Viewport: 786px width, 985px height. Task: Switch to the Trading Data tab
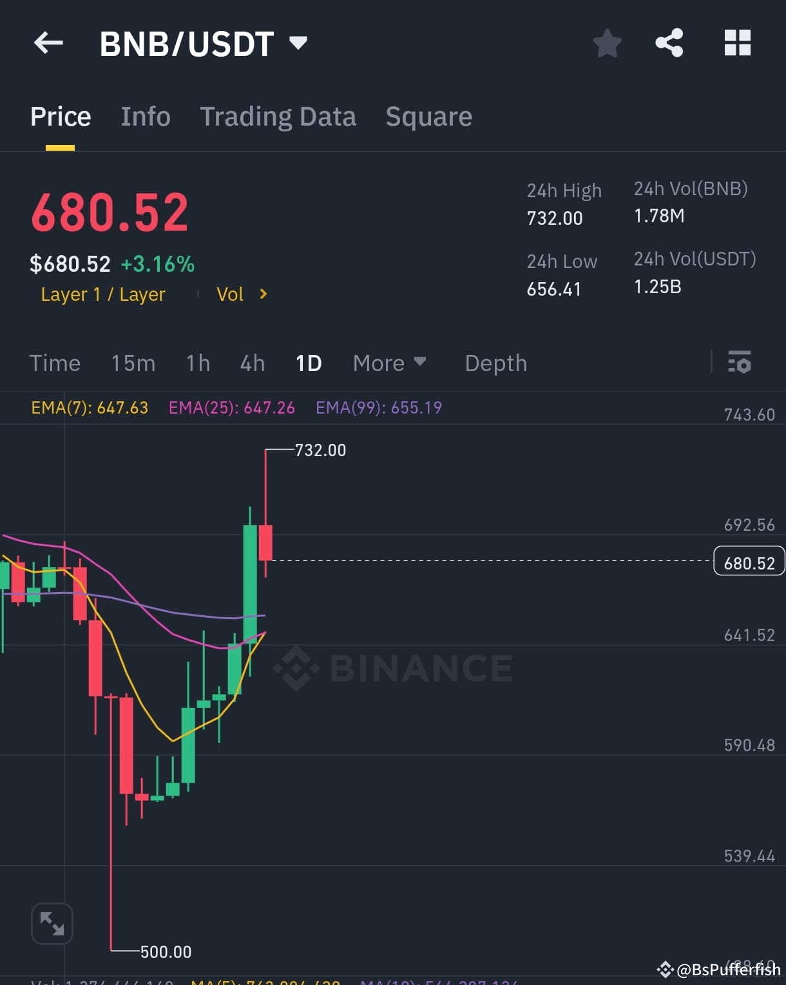(278, 117)
